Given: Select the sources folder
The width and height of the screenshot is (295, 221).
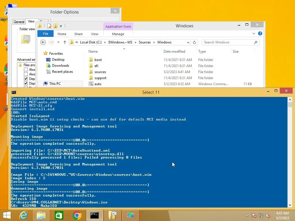Looking at the screenshot, I should tap(100, 72).
